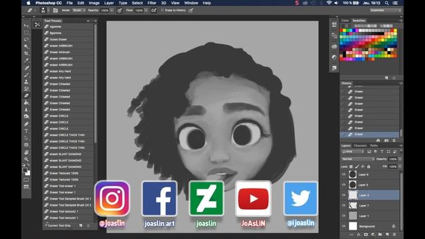
Task: Open the Opacity slider dropdown in options bar
Action: coord(112,11)
